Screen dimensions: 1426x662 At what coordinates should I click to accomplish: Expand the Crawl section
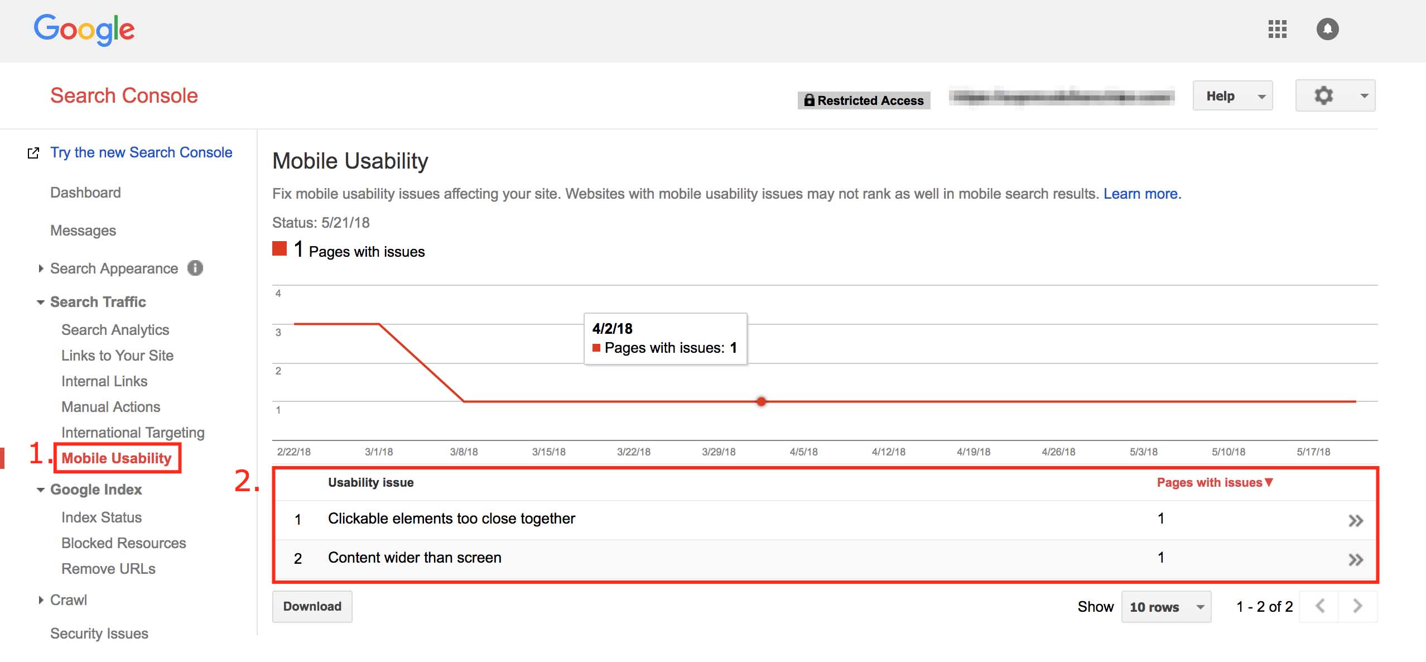41,600
